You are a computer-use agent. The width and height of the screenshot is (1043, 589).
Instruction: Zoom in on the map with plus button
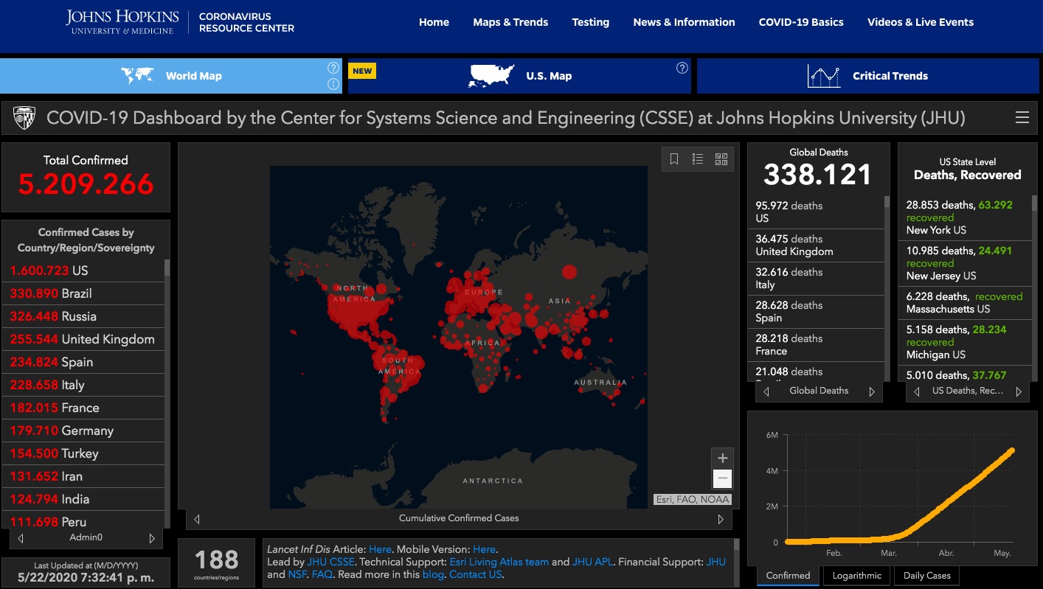click(722, 458)
